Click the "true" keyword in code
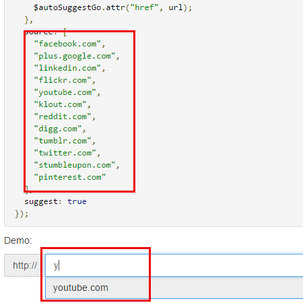303x303 pixels. (x=77, y=201)
